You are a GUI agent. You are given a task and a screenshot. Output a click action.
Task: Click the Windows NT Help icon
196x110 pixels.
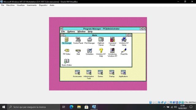click(x=101, y=53)
